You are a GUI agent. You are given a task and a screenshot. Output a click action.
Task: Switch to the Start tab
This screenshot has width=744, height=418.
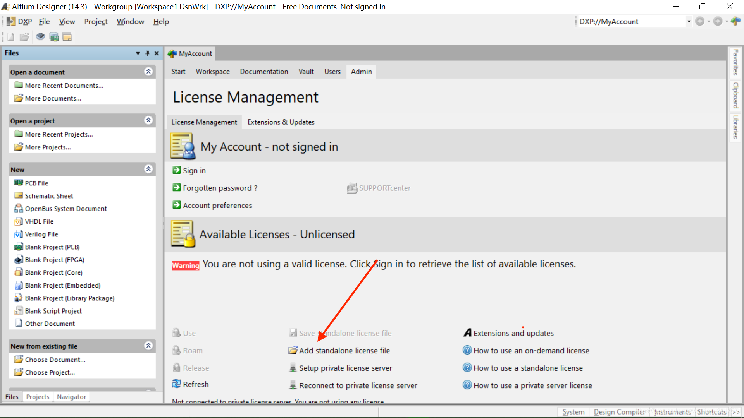[178, 72]
